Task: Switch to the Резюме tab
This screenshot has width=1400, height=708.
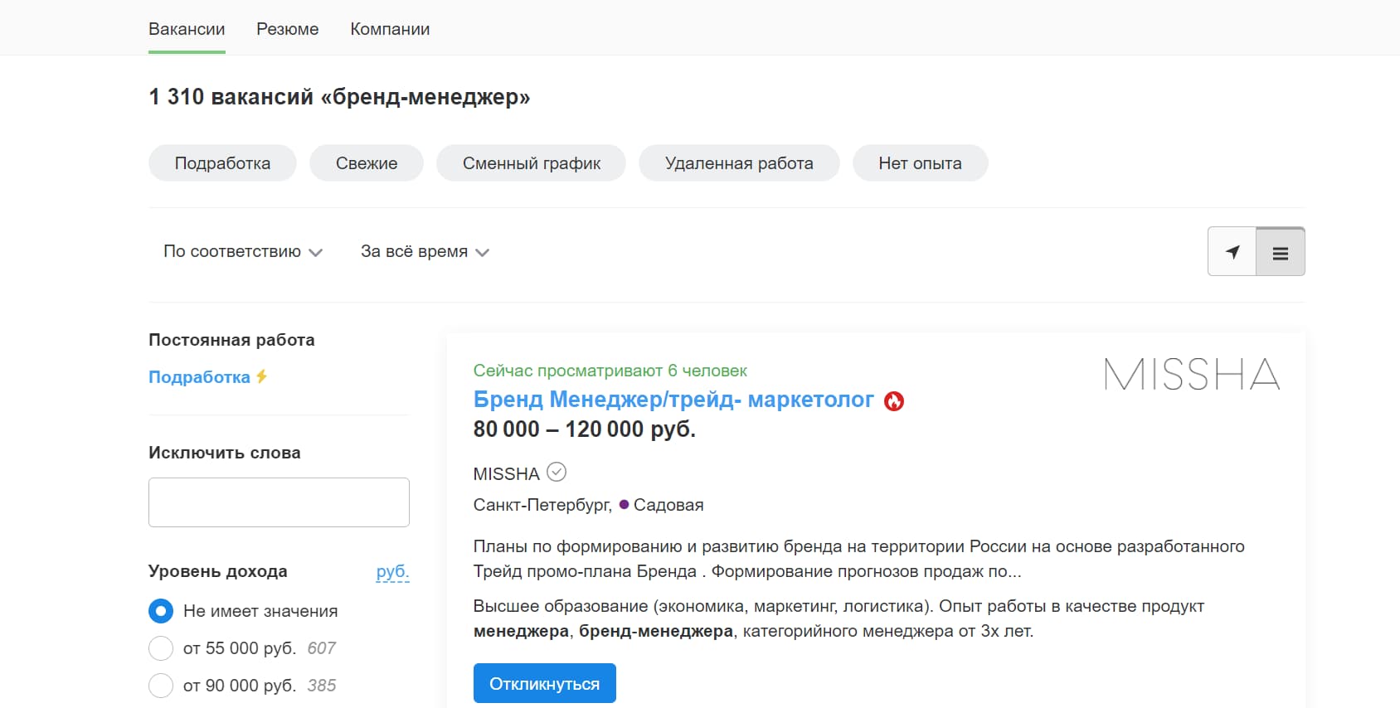Action: click(x=288, y=29)
